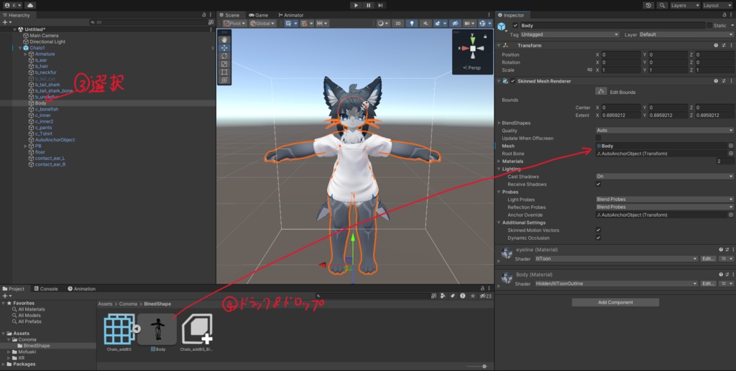Click the Body name input field
Image resolution: width=736 pixels, height=371 pixels.
point(612,25)
